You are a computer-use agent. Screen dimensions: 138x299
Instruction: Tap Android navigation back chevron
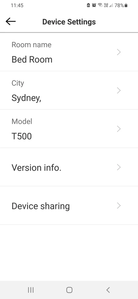pos(108,290)
